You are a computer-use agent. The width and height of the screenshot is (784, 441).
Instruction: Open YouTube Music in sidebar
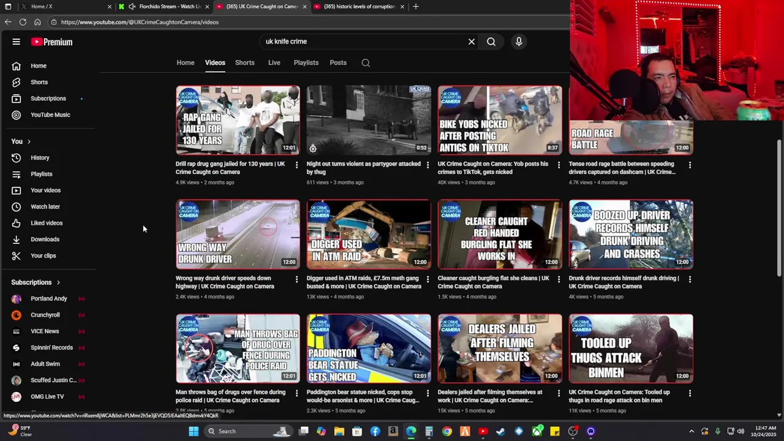[x=51, y=115]
